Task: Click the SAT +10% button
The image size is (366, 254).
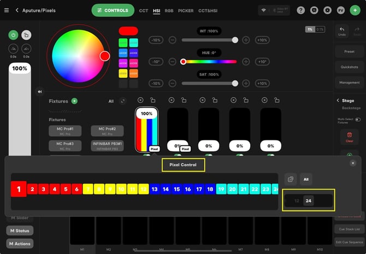Action: pos(262,84)
